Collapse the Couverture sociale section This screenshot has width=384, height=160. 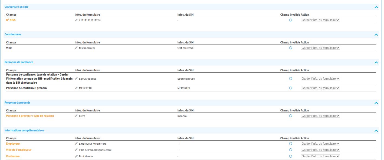(376, 7)
